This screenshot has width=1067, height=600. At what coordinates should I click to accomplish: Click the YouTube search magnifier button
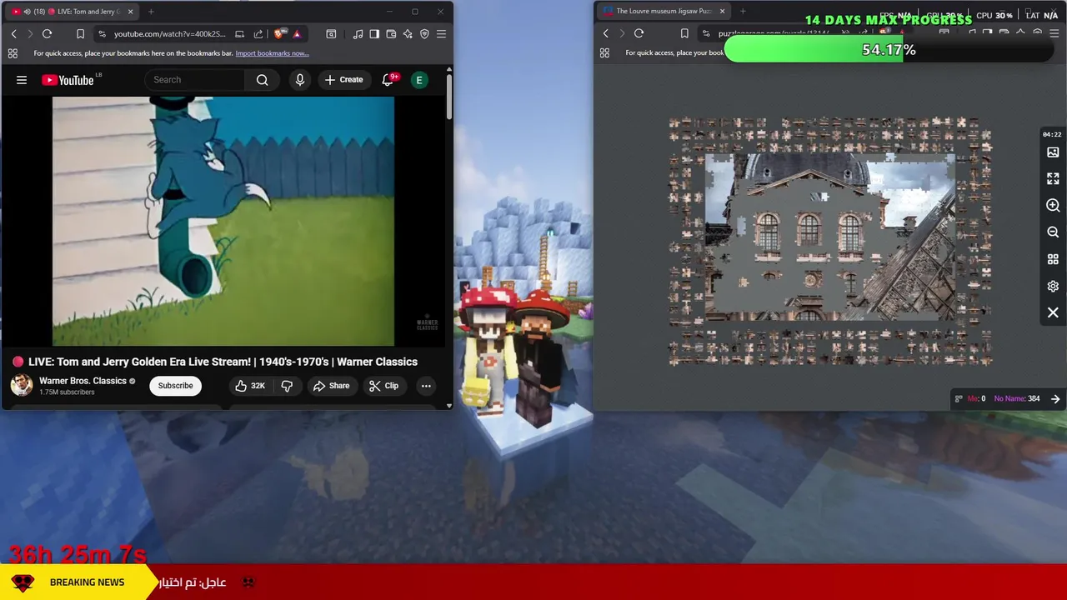[262, 80]
